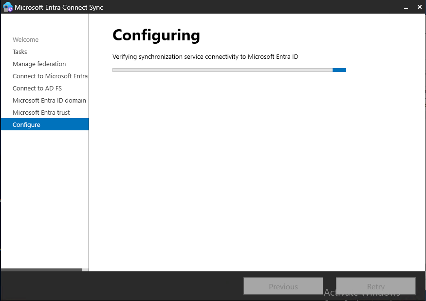Open the Connect to AD FS step
This screenshot has height=301, width=426.
coord(37,89)
